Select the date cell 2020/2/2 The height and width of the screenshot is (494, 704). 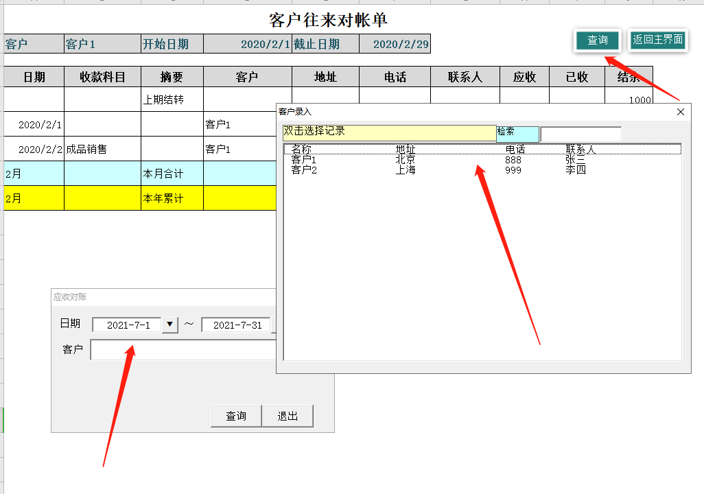click(x=34, y=149)
